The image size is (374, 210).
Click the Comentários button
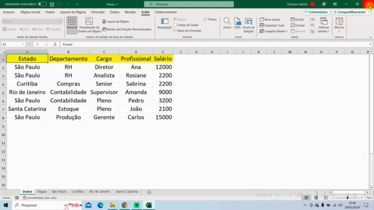316,12
